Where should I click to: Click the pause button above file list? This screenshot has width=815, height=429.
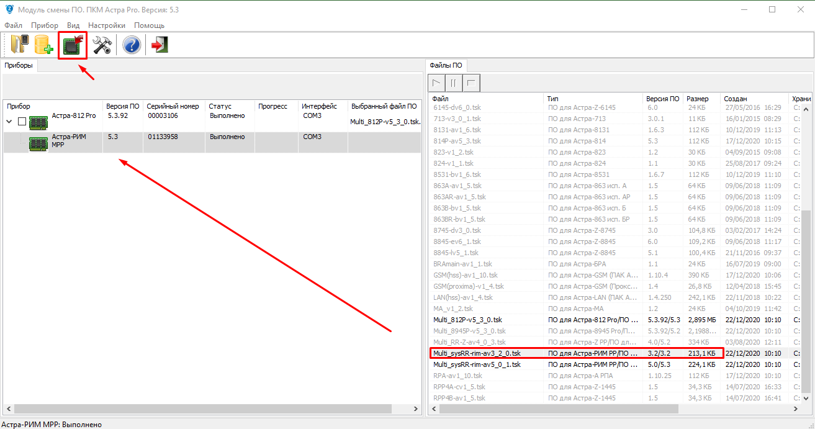point(454,83)
